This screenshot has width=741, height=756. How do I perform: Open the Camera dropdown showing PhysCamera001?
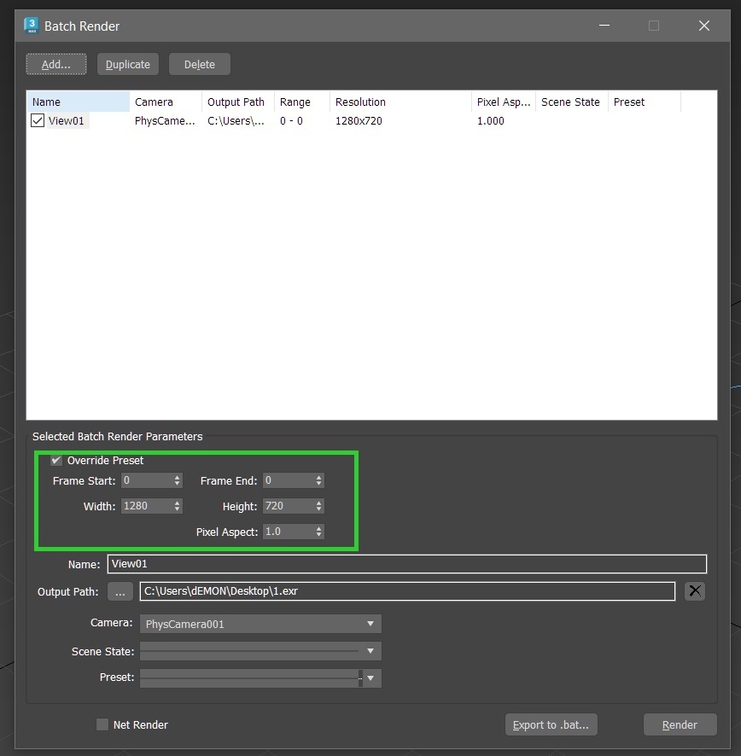coord(260,624)
